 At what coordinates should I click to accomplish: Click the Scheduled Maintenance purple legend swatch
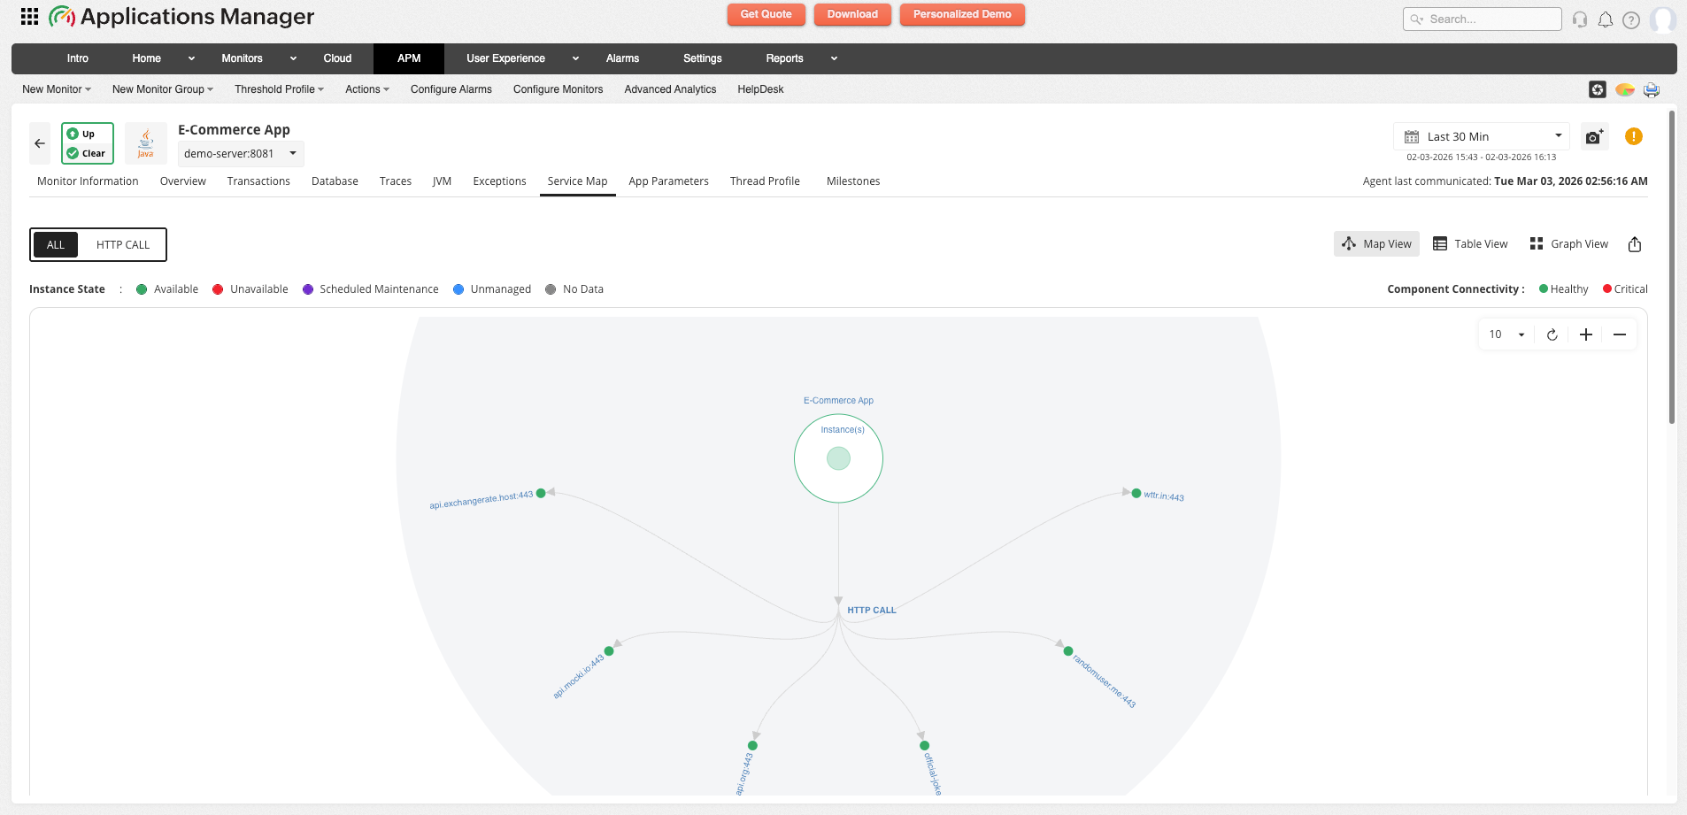(308, 289)
